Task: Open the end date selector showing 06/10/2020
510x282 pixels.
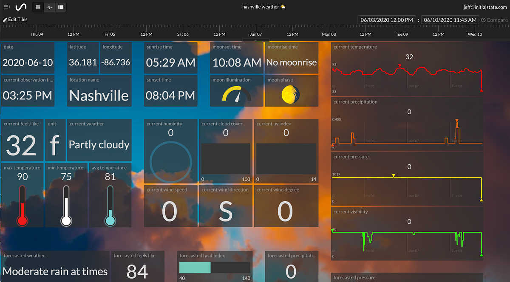Action: click(x=450, y=20)
